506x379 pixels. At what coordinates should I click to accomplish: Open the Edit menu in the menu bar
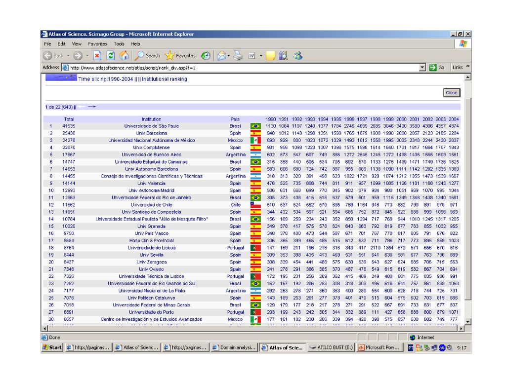[x=61, y=44]
